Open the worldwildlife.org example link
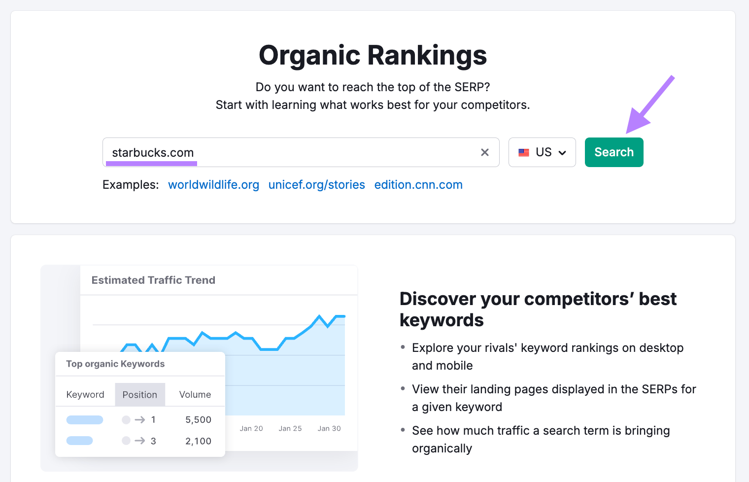Viewport: 749px width, 482px height. point(213,185)
